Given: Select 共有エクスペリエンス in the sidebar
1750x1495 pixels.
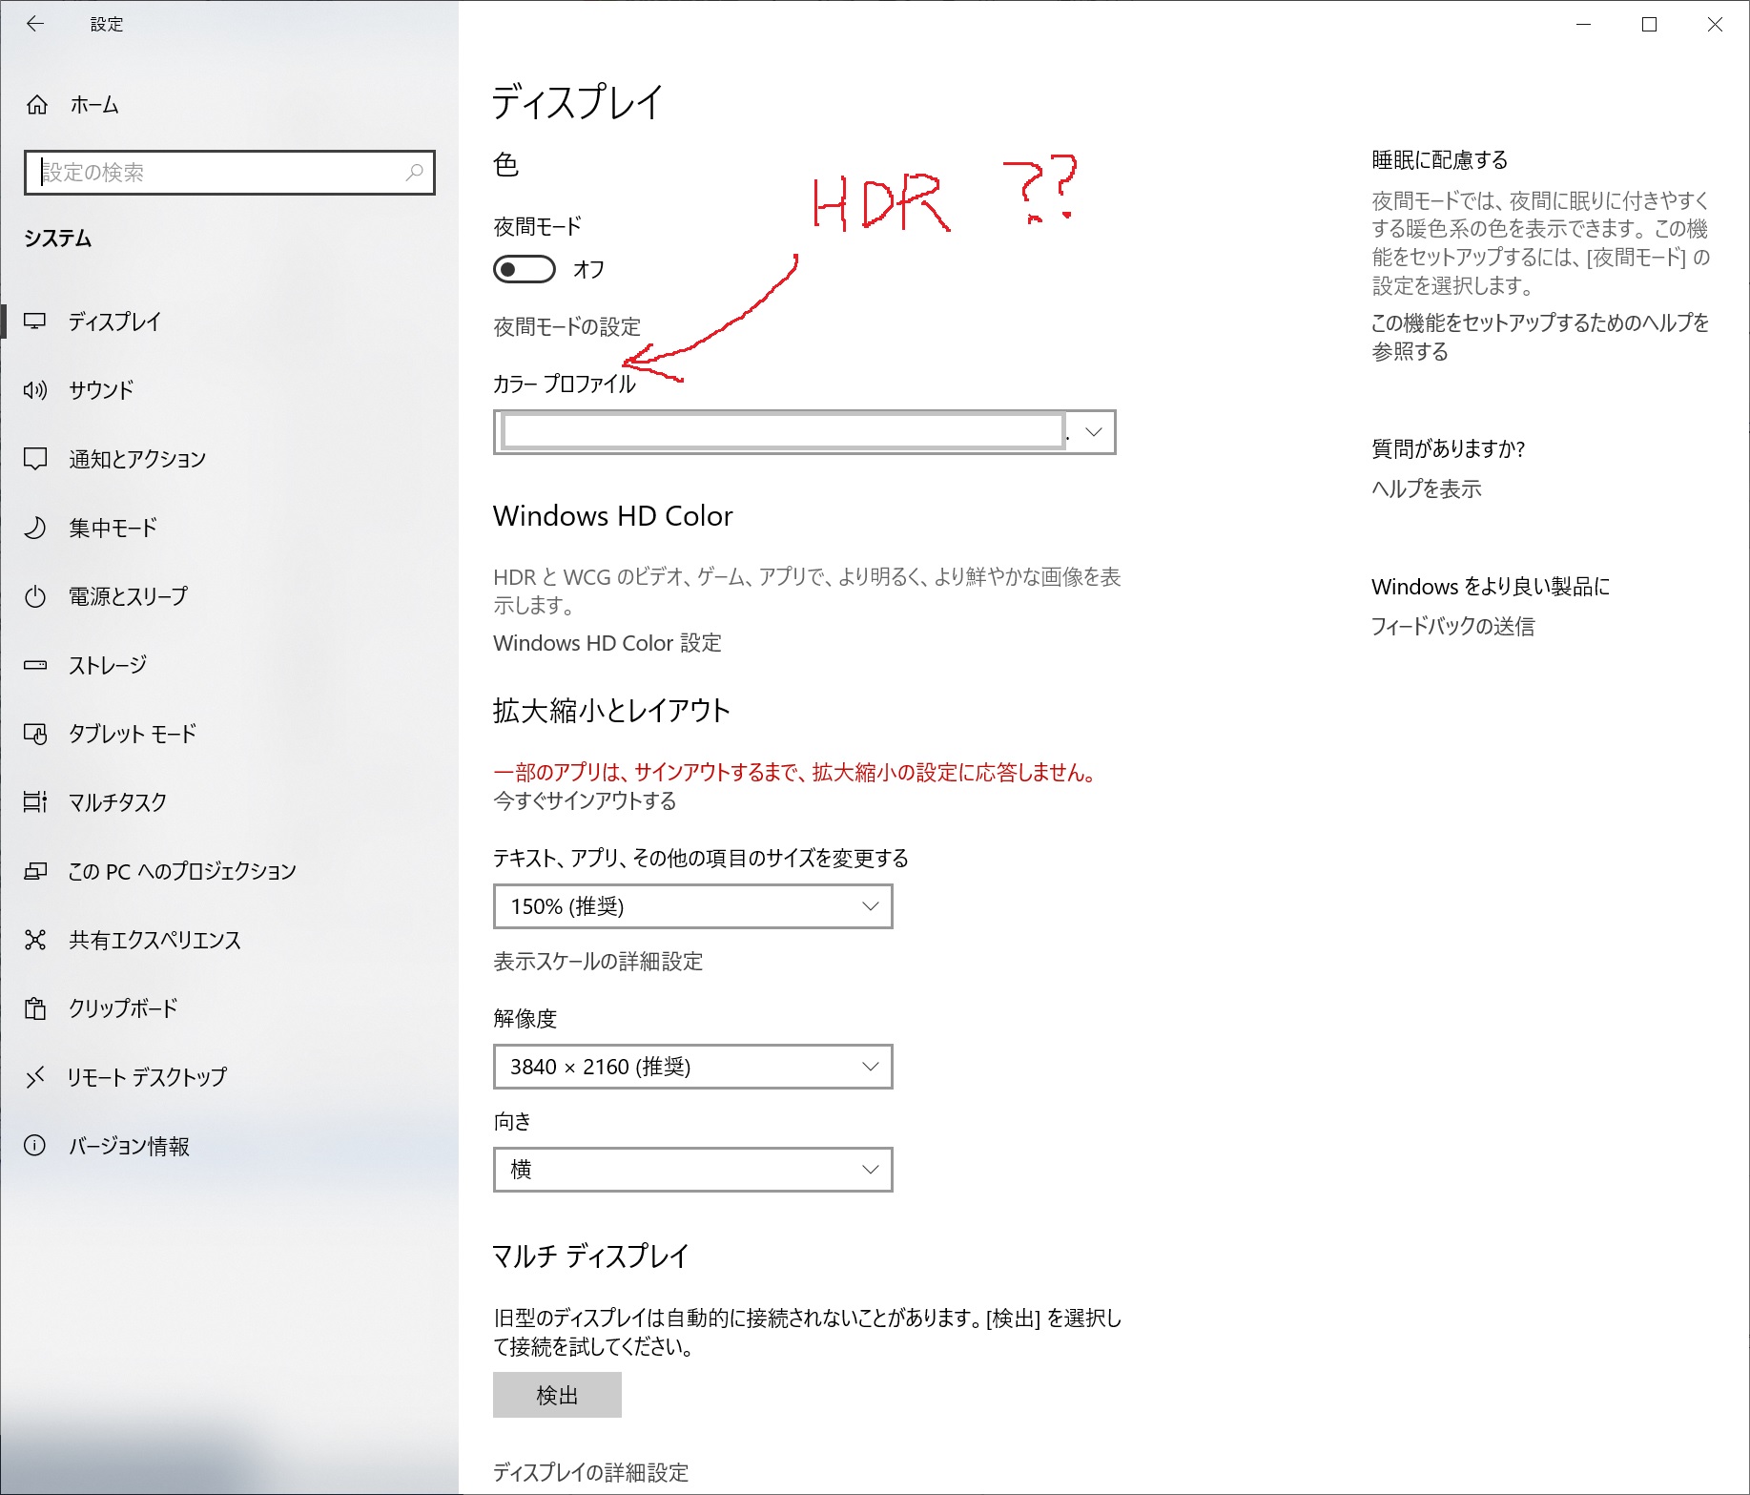Looking at the screenshot, I should [x=229, y=940].
